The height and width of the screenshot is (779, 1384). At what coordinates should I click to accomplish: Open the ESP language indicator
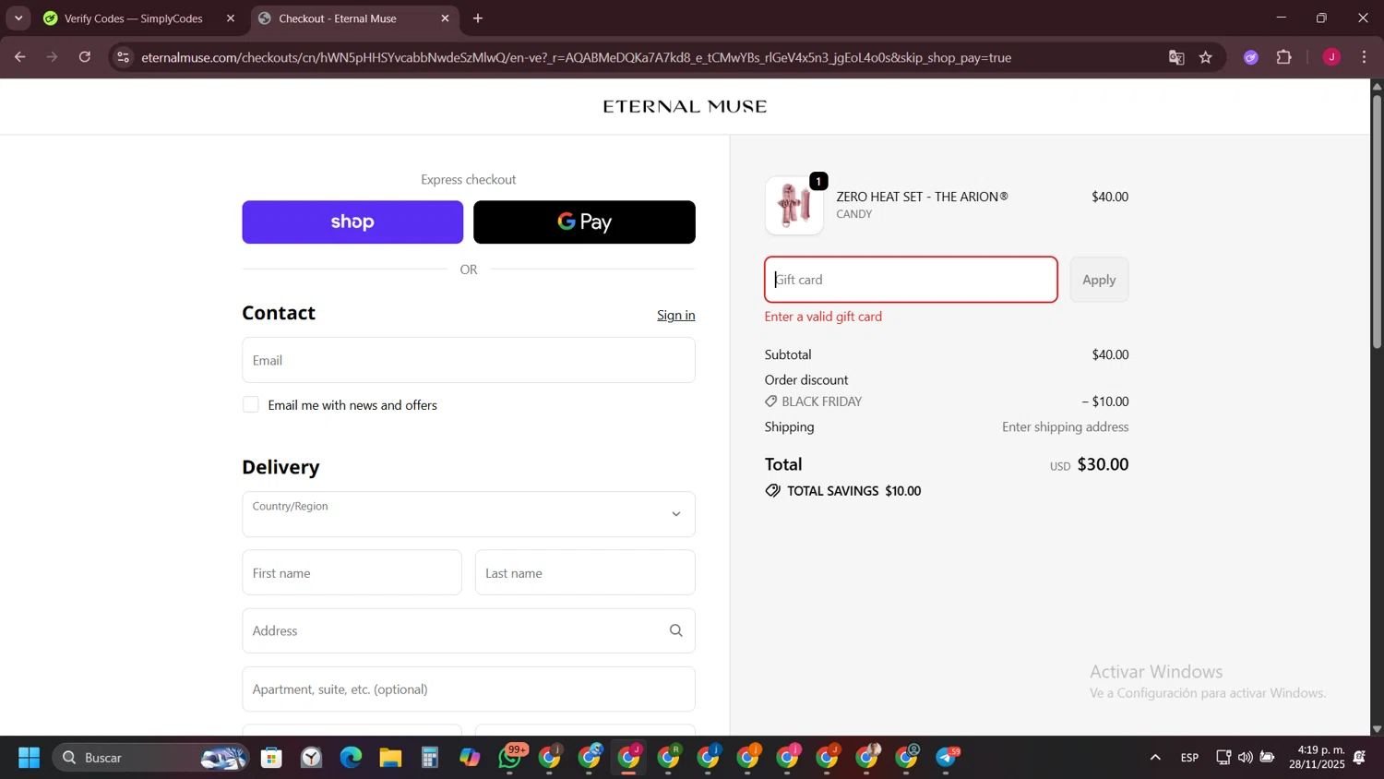(x=1189, y=758)
